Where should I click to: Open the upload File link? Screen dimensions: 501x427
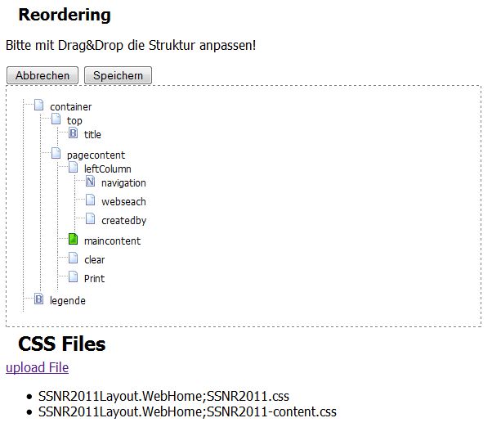tap(37, 367)
